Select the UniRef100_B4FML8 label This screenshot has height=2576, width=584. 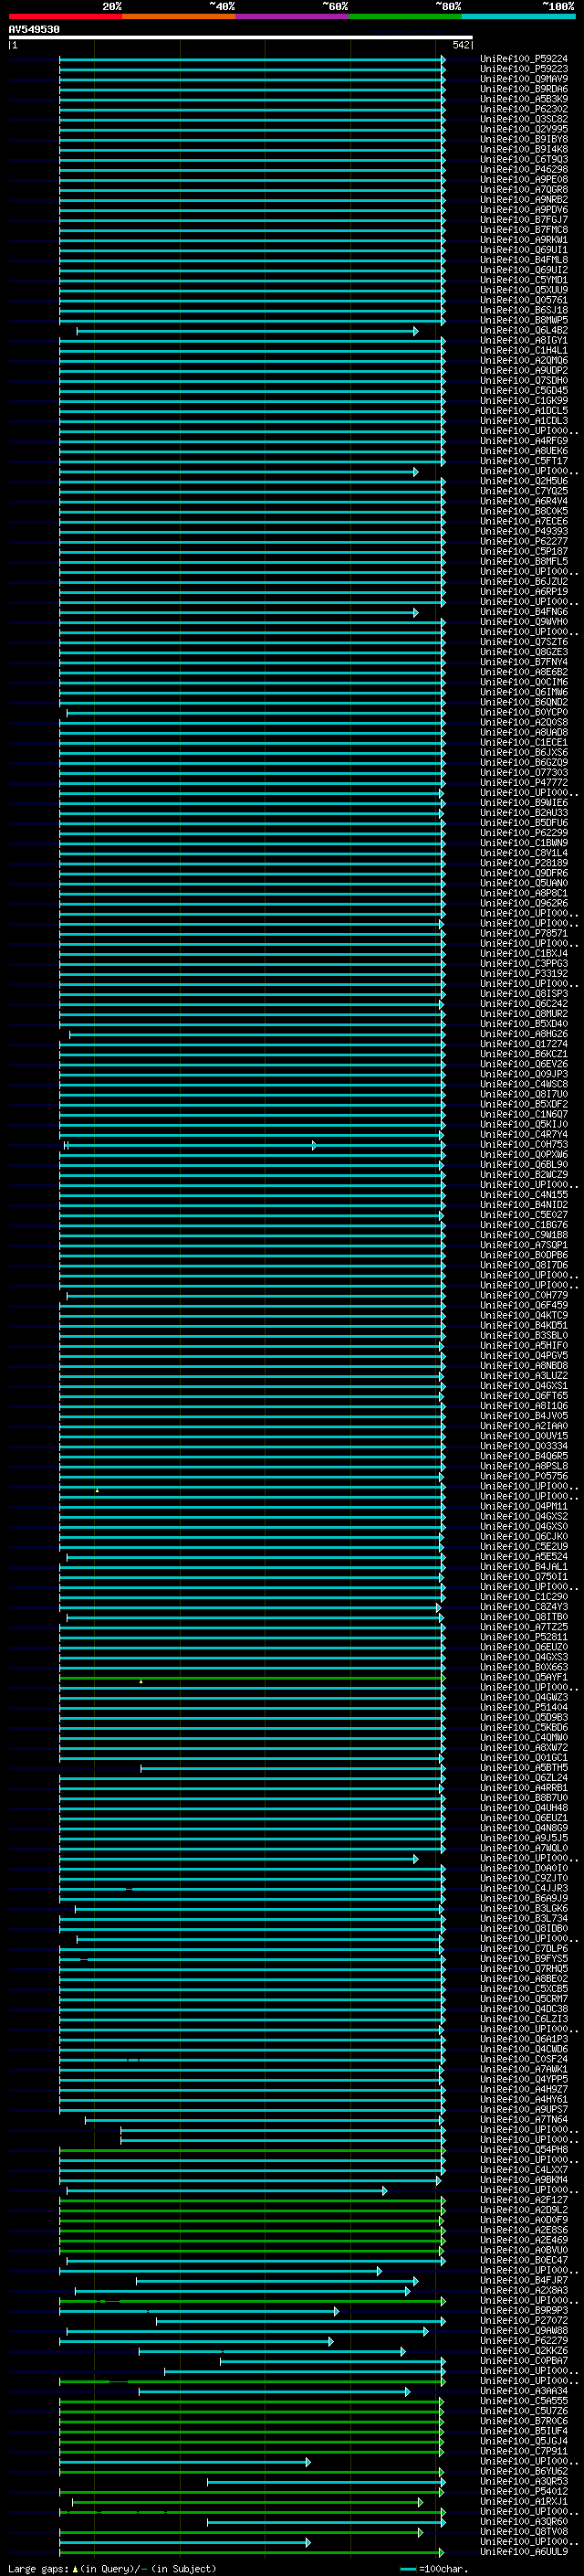524,260
